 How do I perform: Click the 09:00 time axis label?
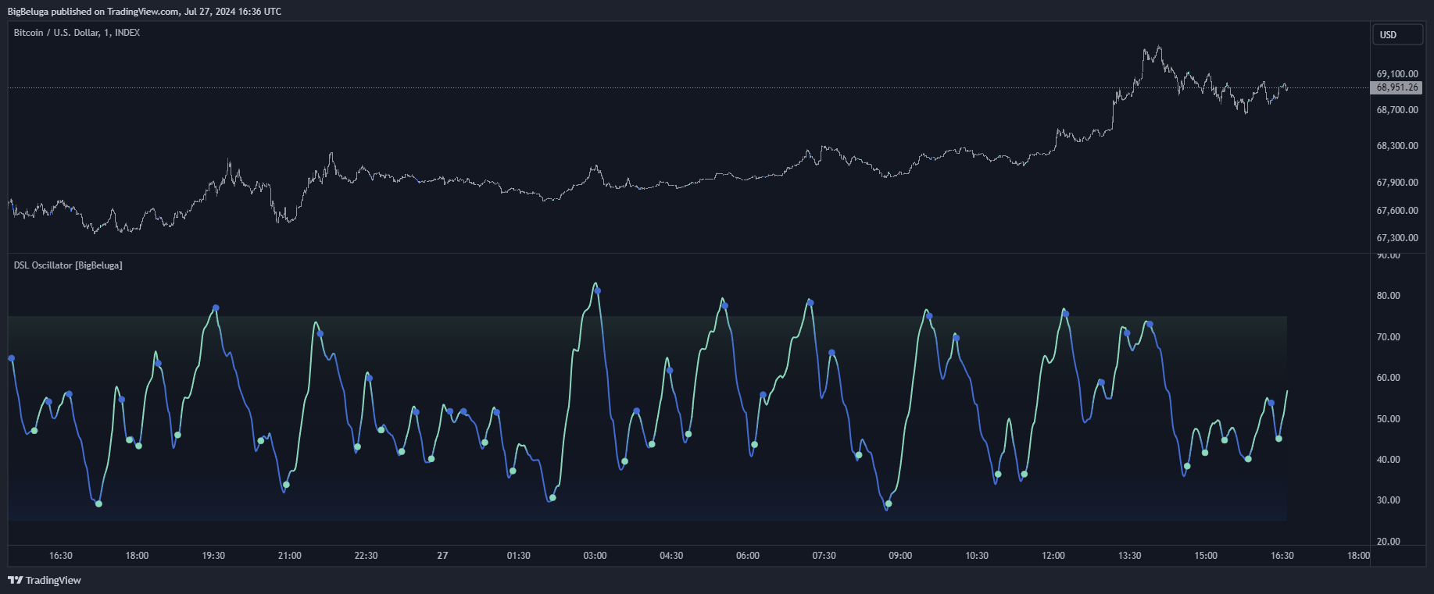tap(900, 556)
